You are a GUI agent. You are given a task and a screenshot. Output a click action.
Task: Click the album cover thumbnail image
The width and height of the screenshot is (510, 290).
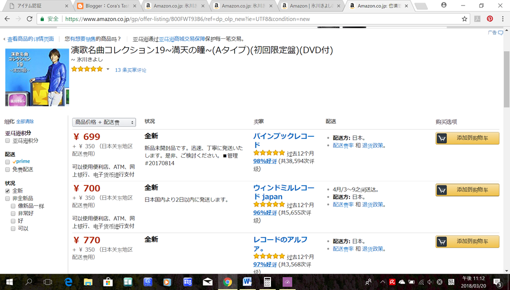pos(37,77)
